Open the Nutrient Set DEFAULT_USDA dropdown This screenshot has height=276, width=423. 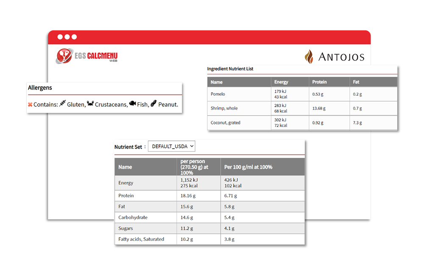point(172,146)
